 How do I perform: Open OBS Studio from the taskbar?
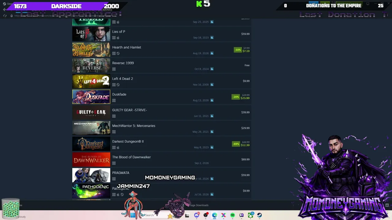click(x=205, y=215)
